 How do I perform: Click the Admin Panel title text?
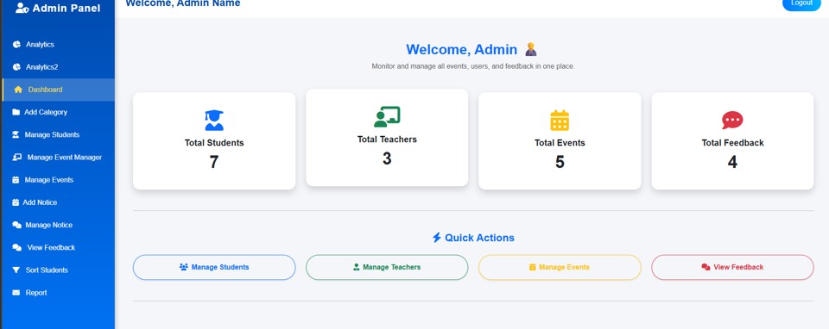coord(66,8)
